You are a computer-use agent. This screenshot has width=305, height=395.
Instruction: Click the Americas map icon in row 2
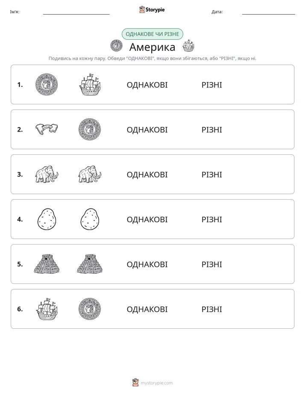click(47, 129)
